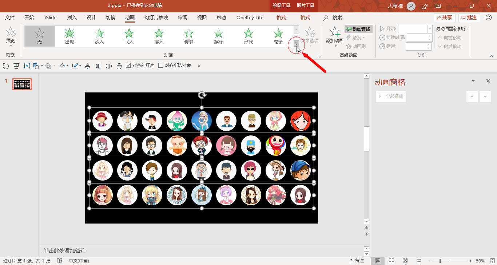497x265 pixels.
Task: Open the animation pane options dropdown arrow
Action: 473,81
